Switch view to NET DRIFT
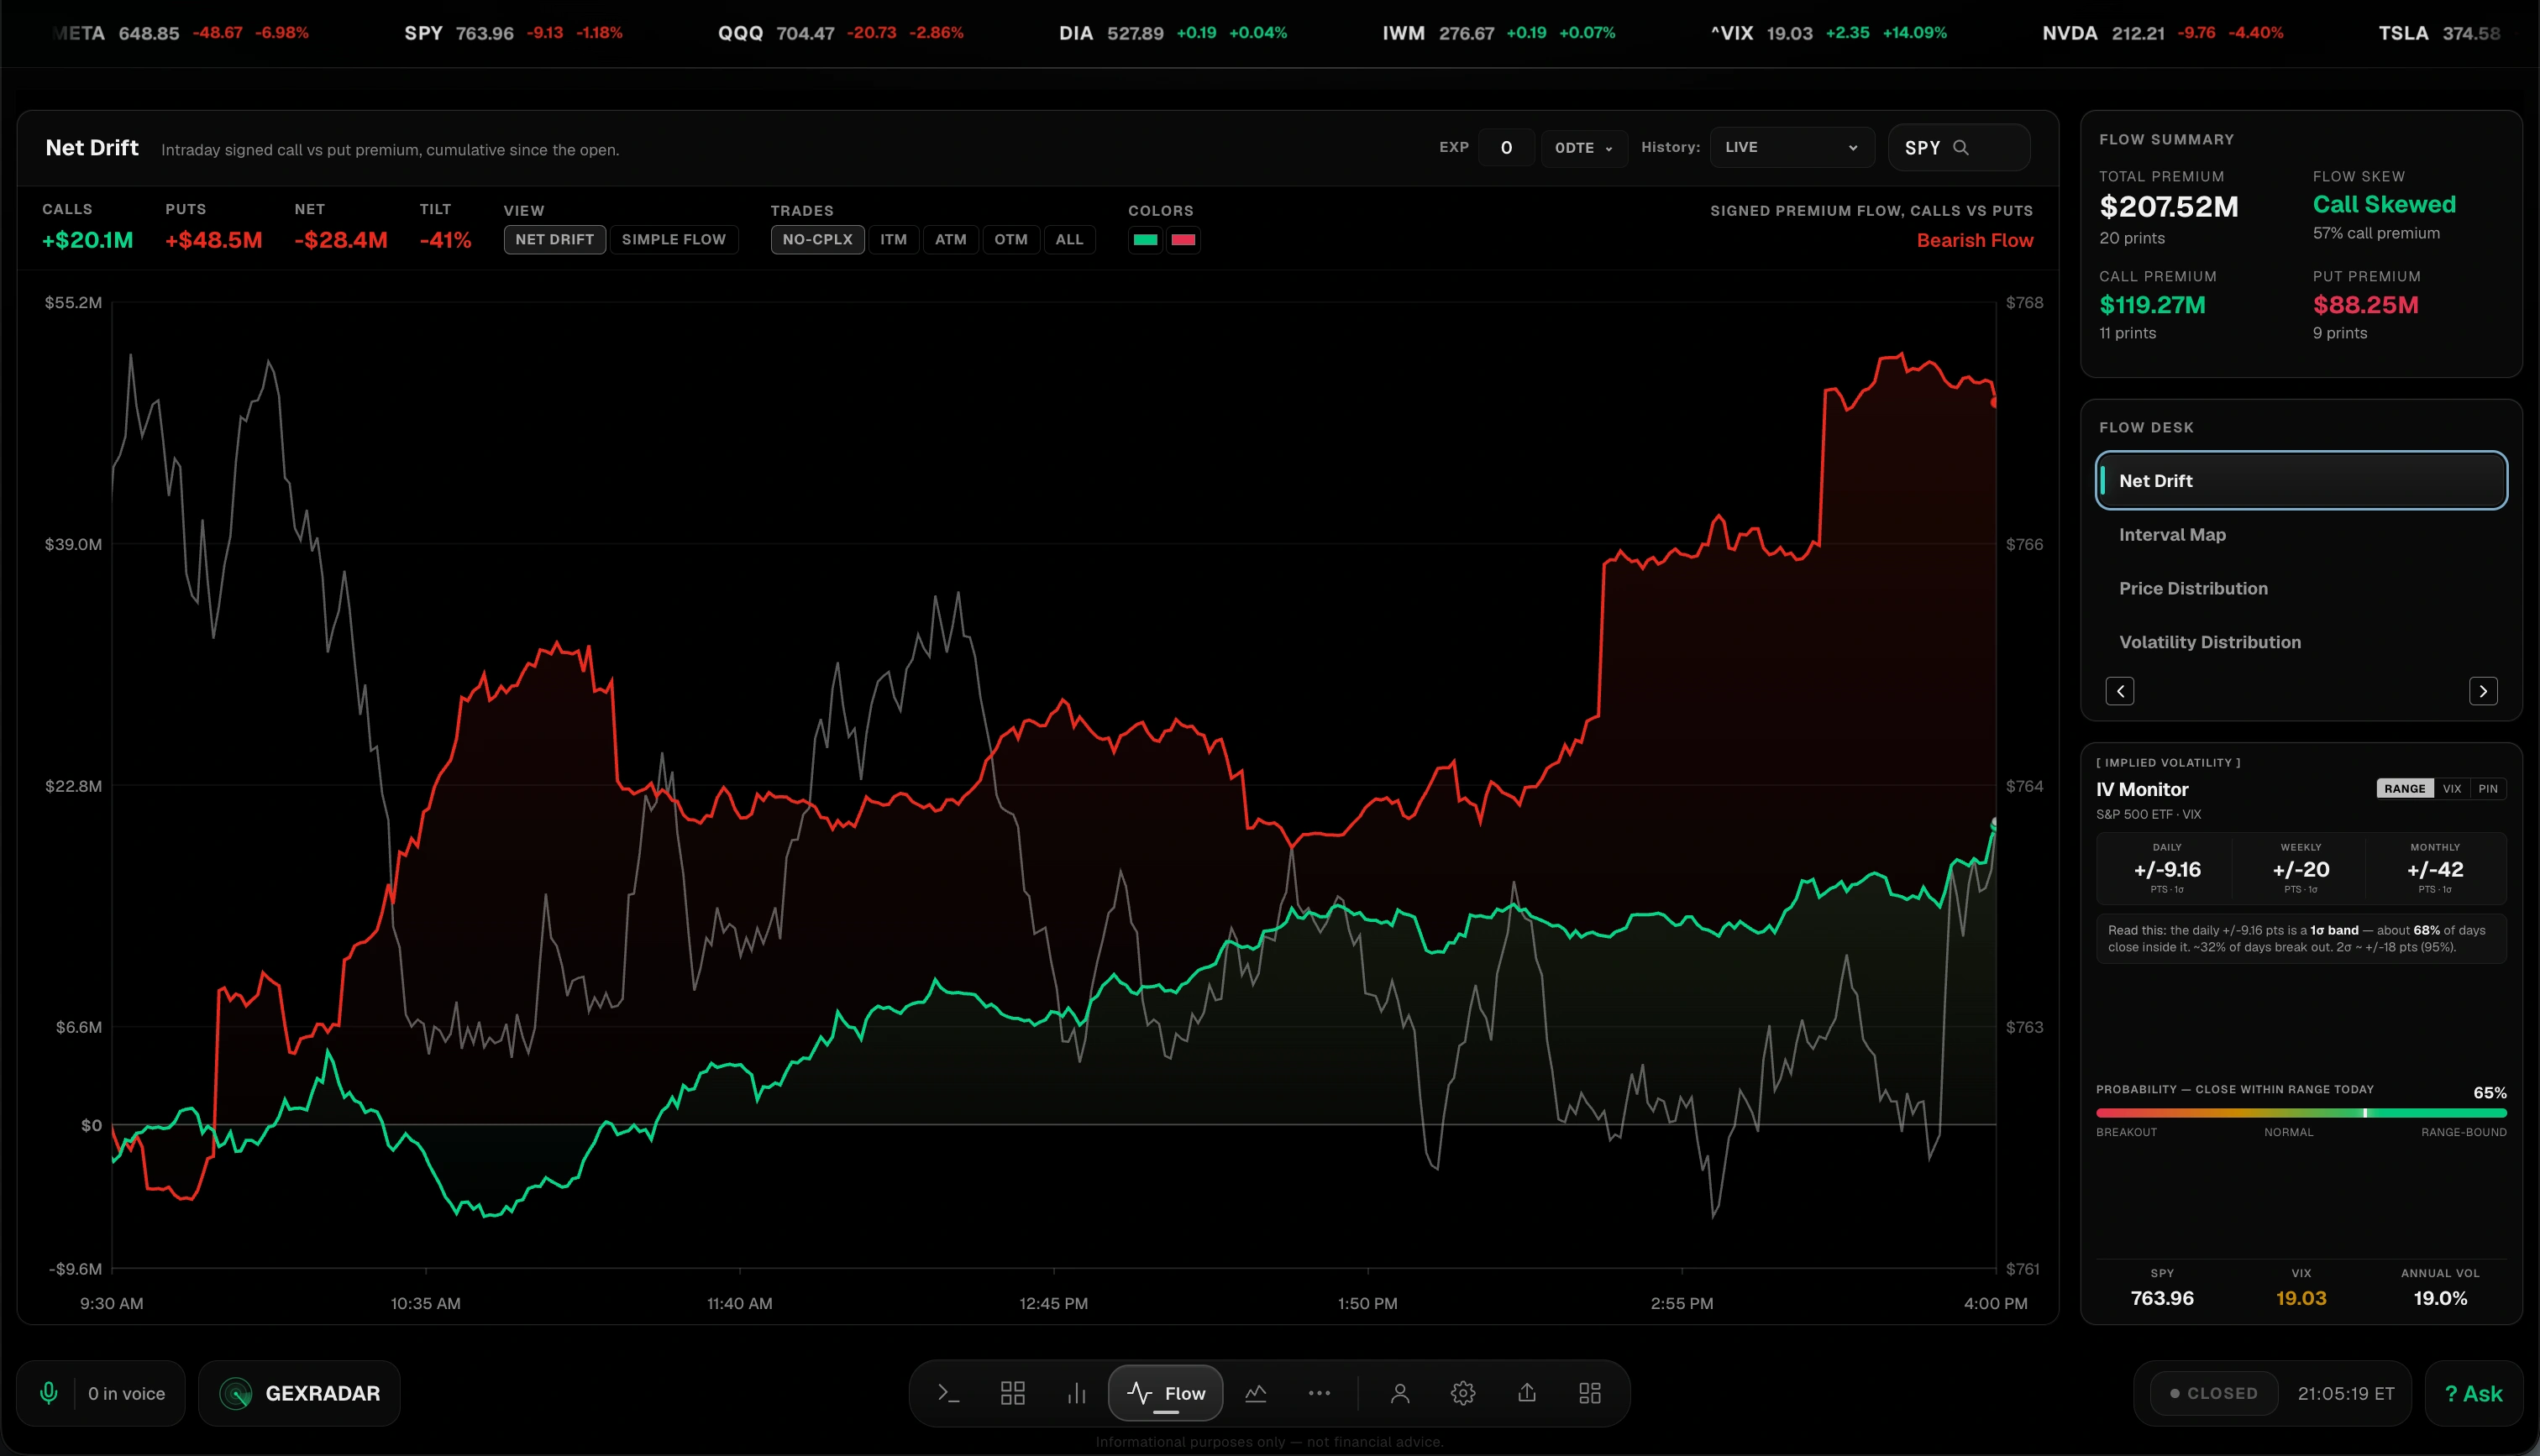Screen dimensions: 2540x1456 click(555, 240)
